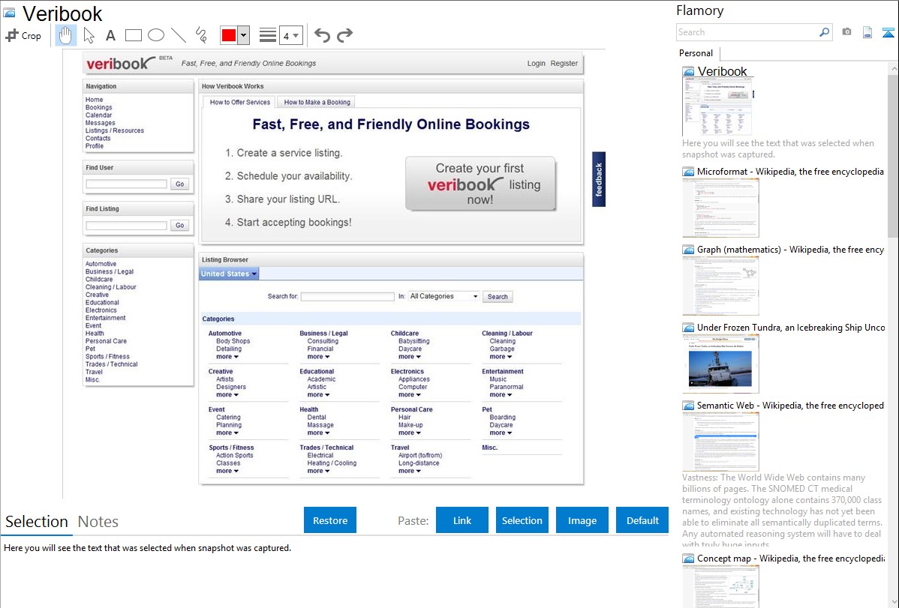Viewport: 899px width, 608px height.
Task: Click the Find User input field
Action: [x=126, y=184]
